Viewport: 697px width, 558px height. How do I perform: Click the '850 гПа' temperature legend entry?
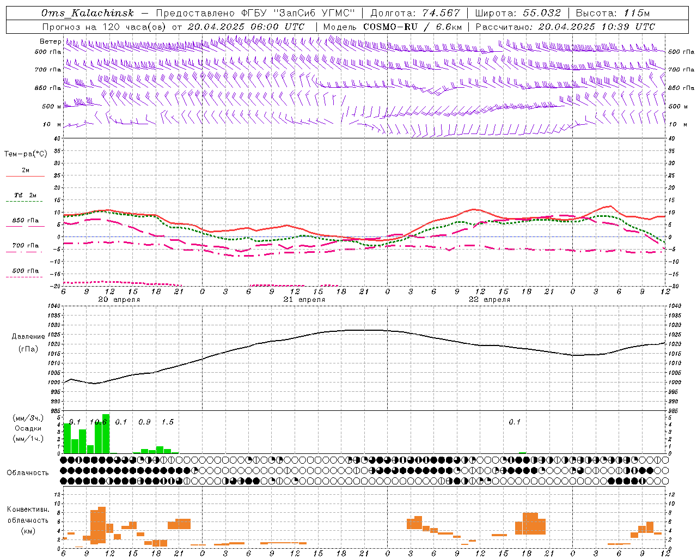(x=26, y=221)
